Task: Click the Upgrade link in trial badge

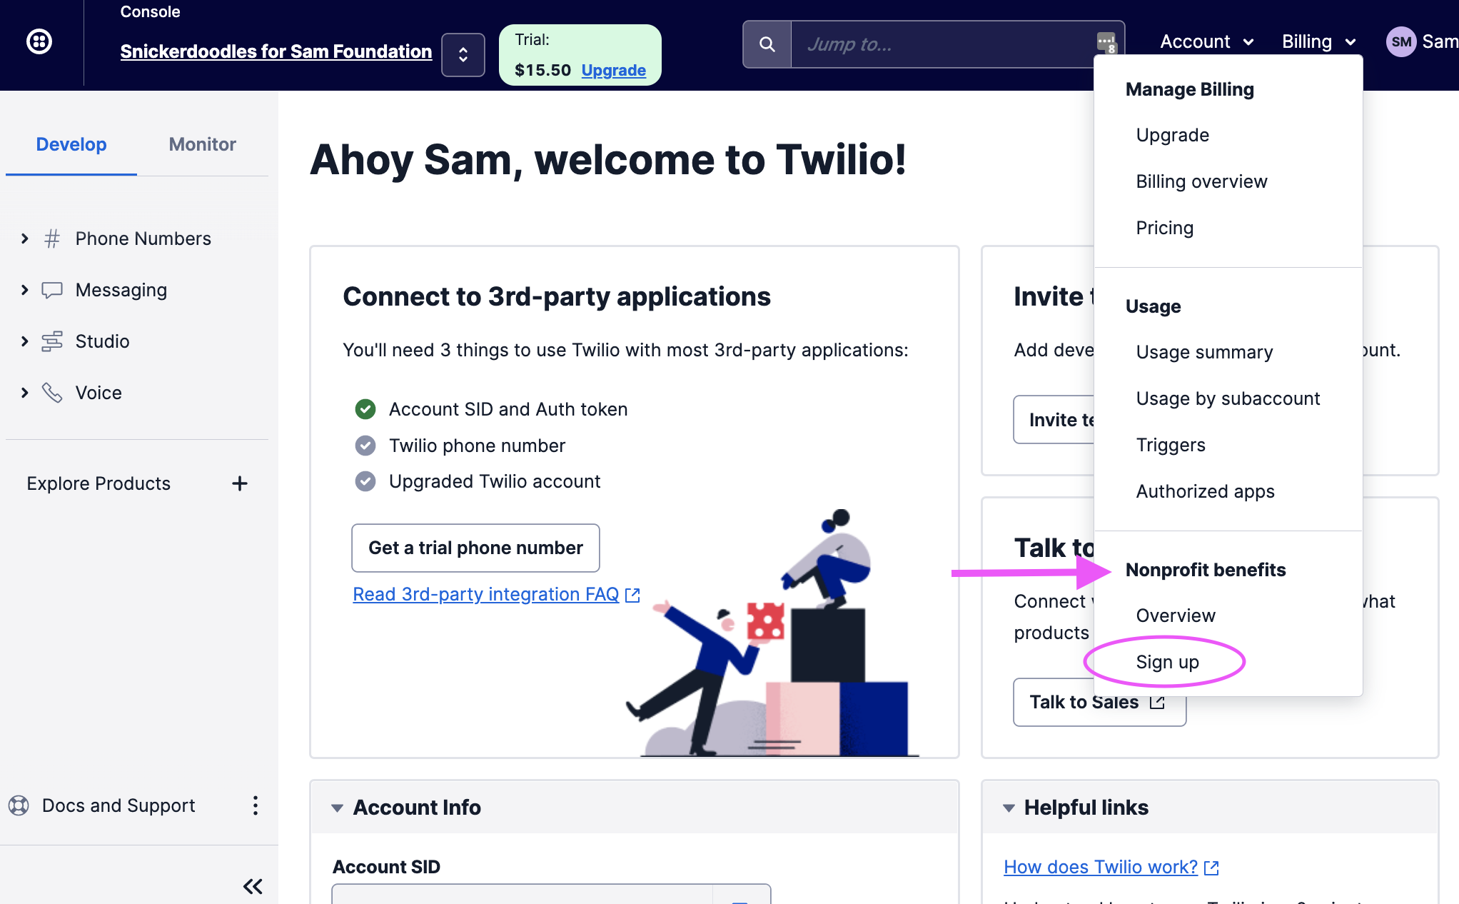Action: click(x=613, y=70)
